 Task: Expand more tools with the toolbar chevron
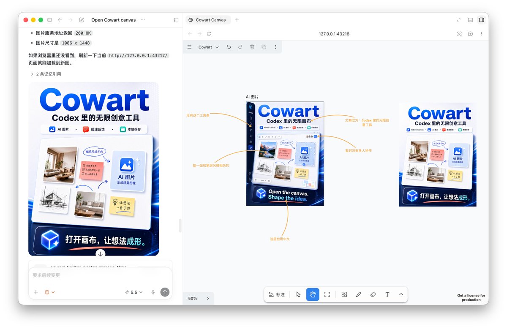[401, 294]
